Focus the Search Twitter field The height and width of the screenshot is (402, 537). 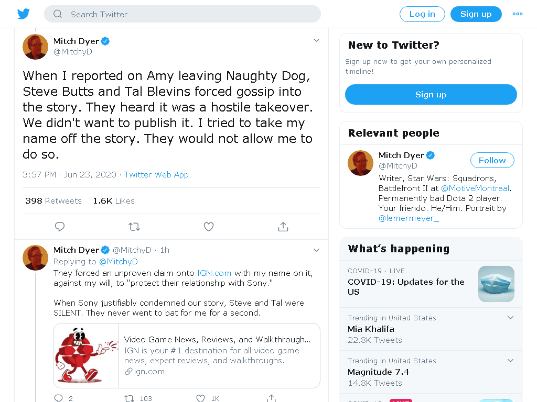pyautogui.click(x=182, y=14)
